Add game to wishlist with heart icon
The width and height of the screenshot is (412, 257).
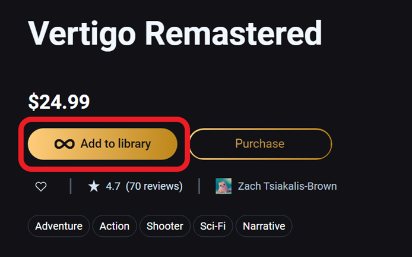click(41, 187)
